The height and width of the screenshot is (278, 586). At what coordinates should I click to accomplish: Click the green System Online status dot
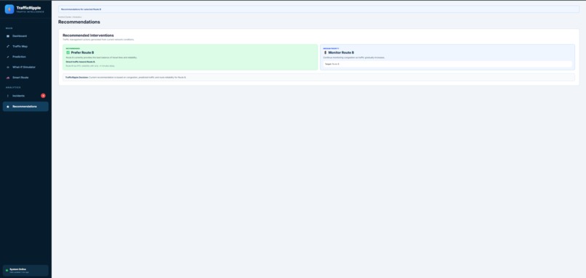[x=7, y=270]
